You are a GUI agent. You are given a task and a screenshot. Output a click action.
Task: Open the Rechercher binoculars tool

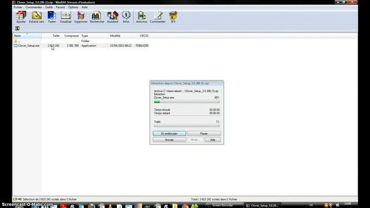(97, 17)
